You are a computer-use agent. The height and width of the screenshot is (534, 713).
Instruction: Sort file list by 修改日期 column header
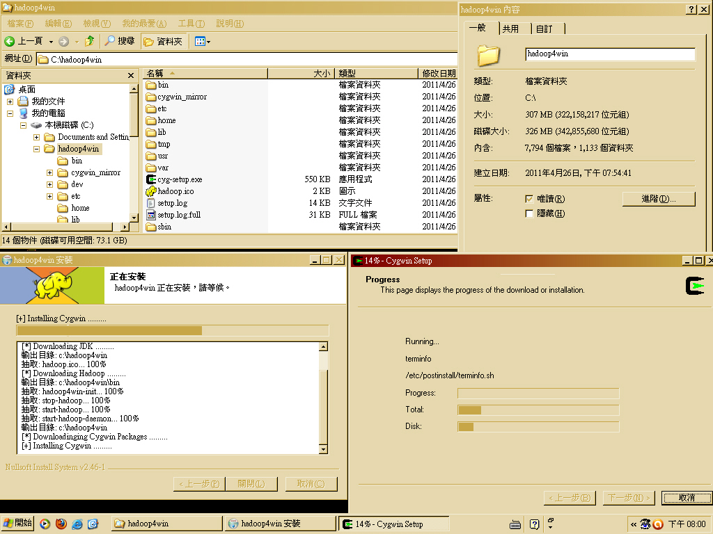click(438, 73)
